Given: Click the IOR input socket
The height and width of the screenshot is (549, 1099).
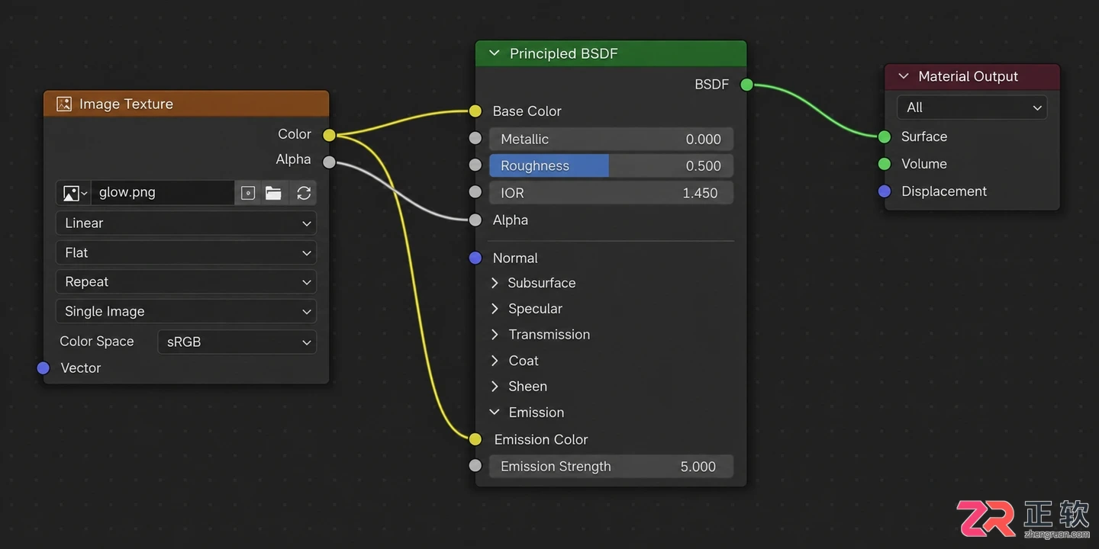Looking at the screenshot, I should [x=475, y=192].
